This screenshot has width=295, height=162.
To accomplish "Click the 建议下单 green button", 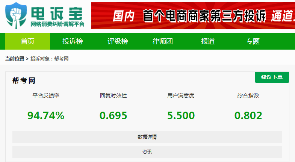I will pyautogui.click(x=272, y=77).
